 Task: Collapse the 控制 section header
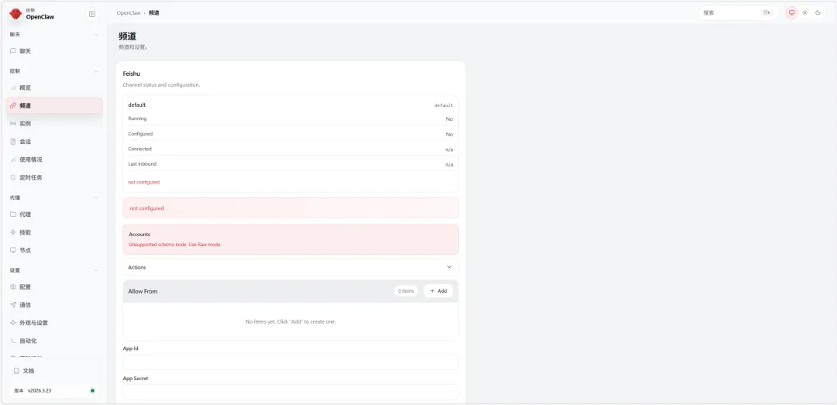pos(54,71)
